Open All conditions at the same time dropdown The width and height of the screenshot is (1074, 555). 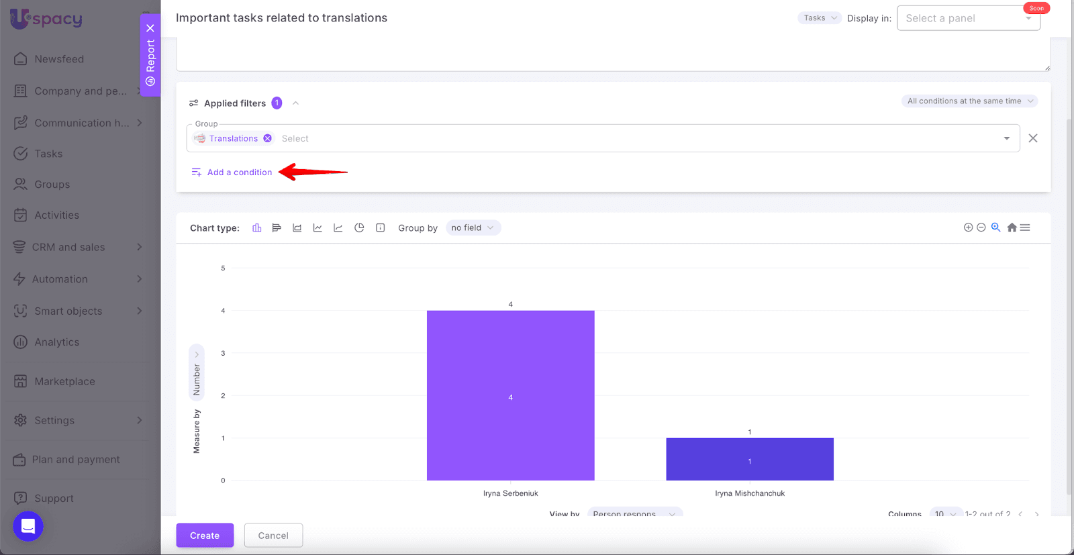click(969, 101)
